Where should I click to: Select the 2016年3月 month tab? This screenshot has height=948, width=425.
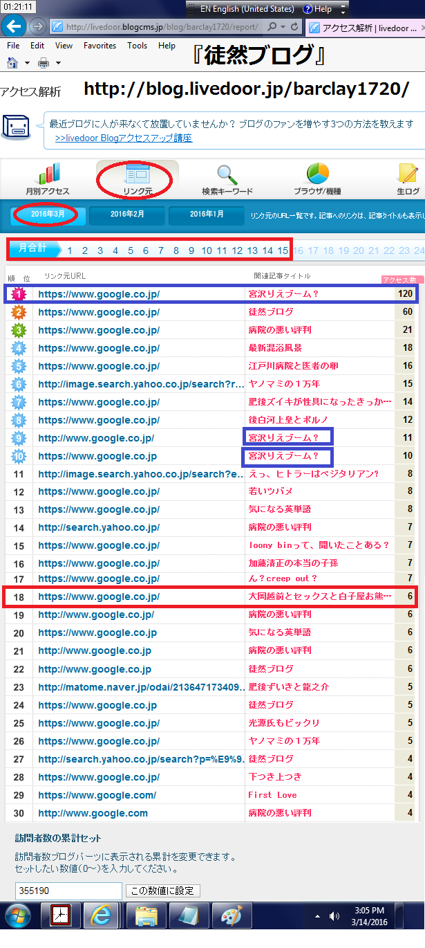(x=48, y=215)
